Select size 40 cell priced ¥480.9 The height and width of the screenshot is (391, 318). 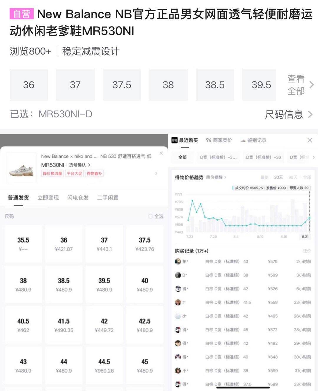(x=145, y=284)
